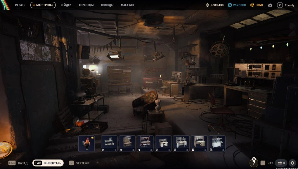Select the МАСТЕРСКАЯ tab
This screenshot has height=169, width=298.
43,5
